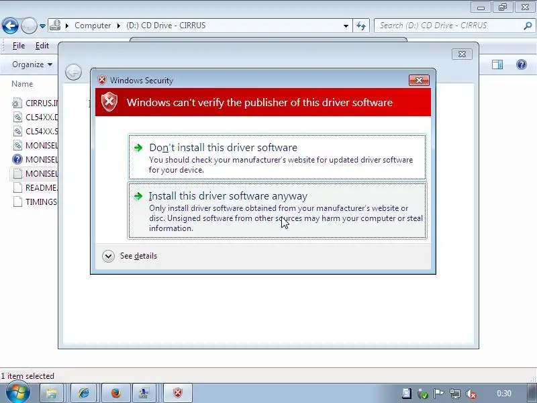Image resolution: width=537 pixels, height=403 pixels.
Task: Open the Edit menu
Action: pyautogui.click(x=42, y=46)
